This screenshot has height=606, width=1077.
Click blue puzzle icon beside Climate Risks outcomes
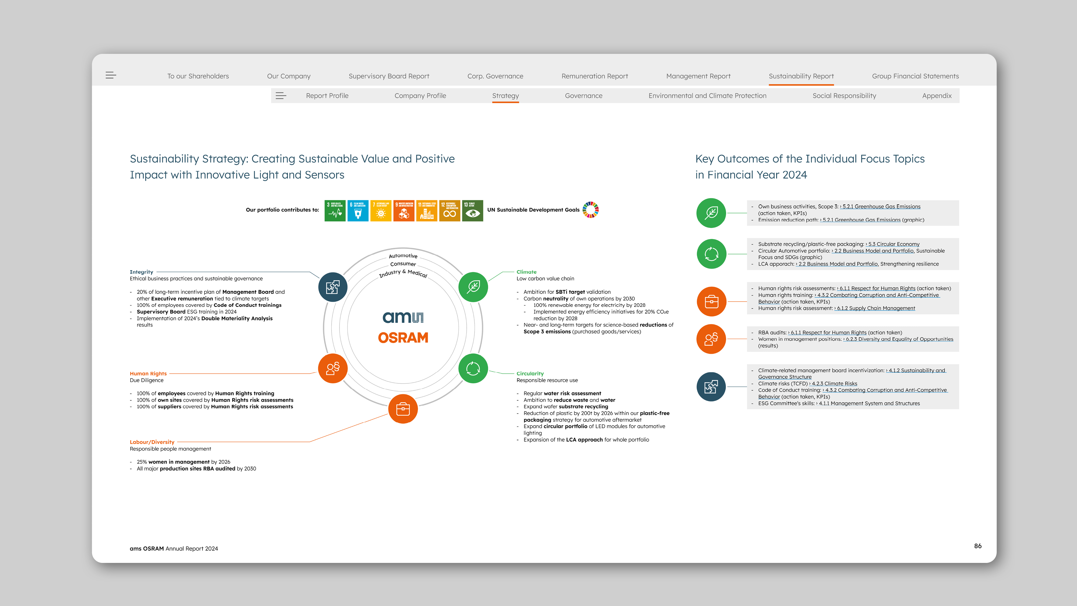[711, 387]
